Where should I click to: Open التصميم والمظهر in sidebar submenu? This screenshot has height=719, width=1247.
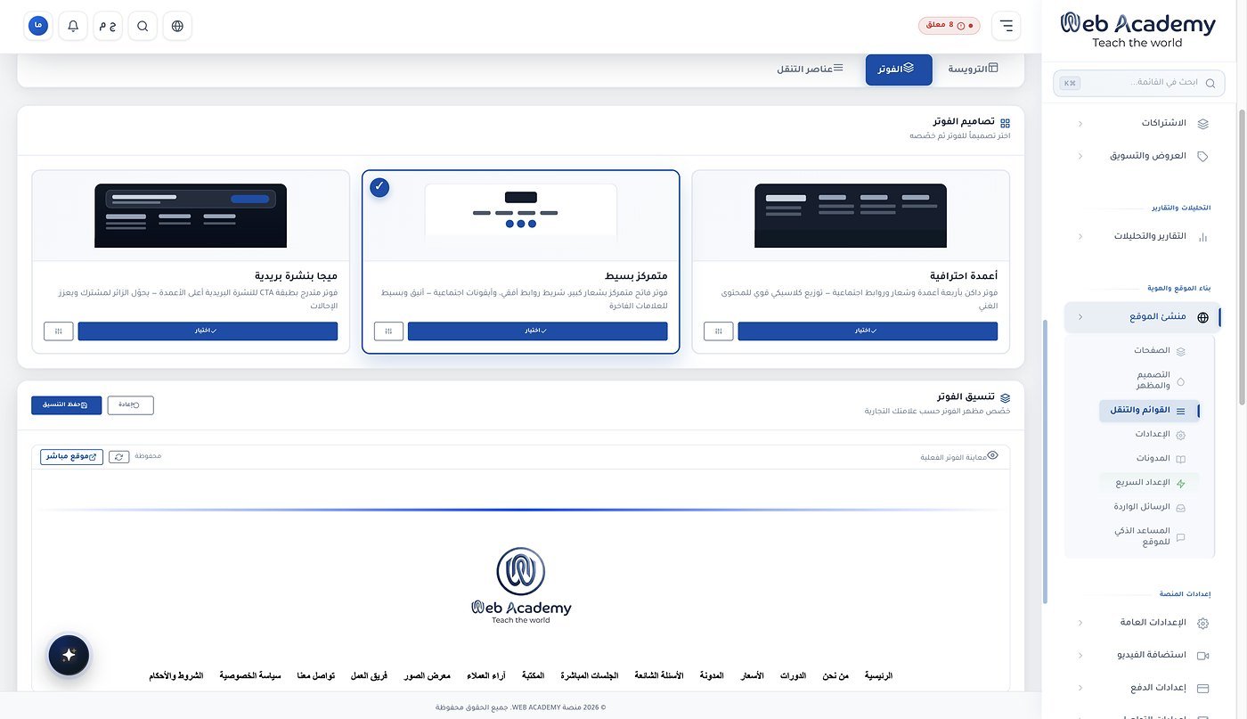point(1150,380)
